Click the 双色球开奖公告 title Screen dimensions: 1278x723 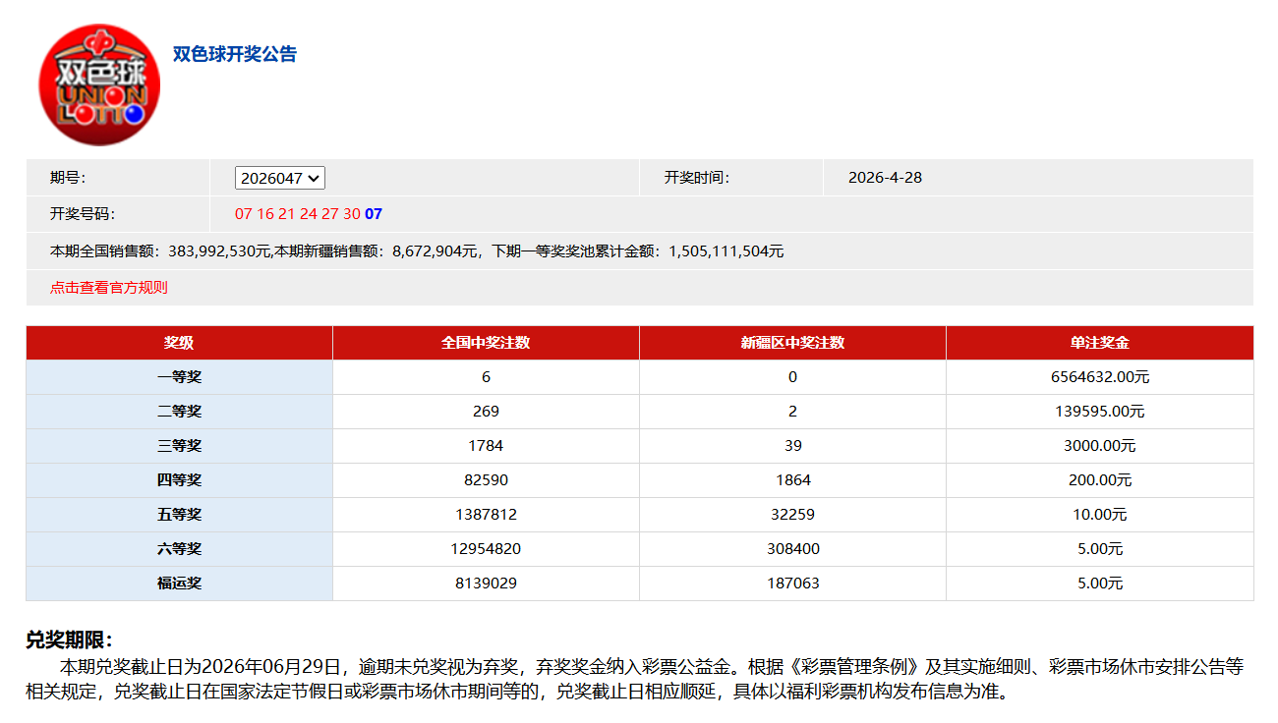click(235, 54)
